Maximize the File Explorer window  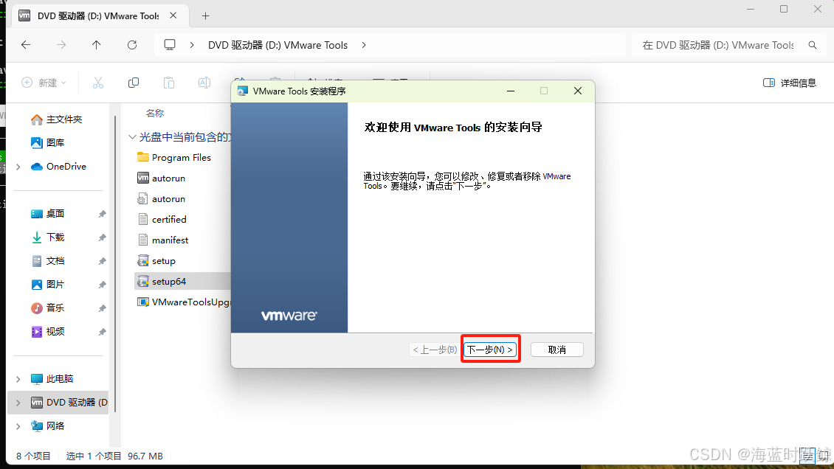[x=784, y=9]
